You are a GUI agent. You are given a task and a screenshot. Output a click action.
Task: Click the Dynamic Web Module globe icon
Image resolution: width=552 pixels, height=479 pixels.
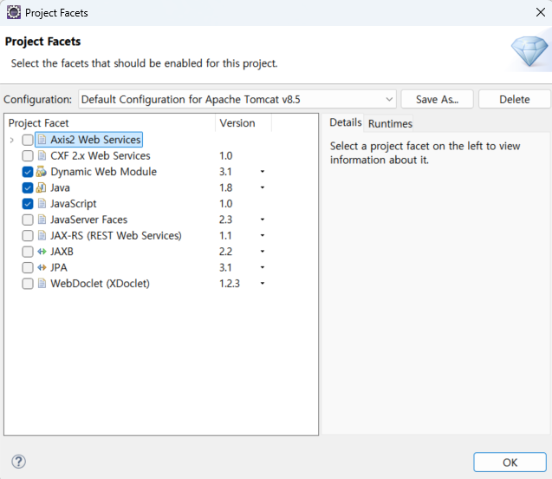42,172
